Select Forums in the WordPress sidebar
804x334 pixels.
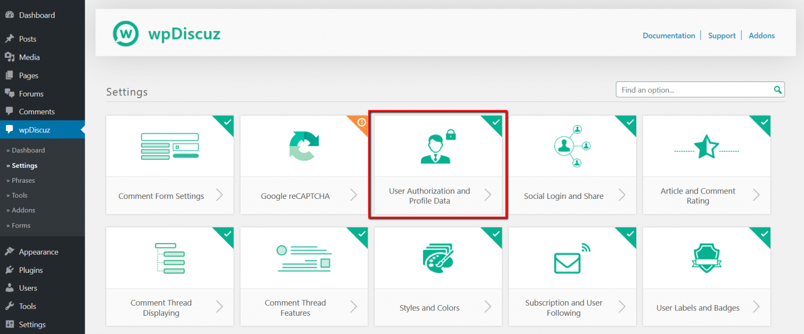point(29,93)
